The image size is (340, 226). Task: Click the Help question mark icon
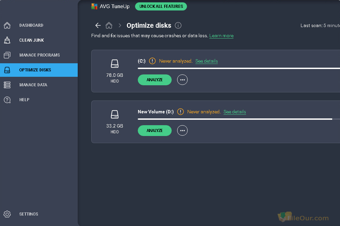(7, 100)
